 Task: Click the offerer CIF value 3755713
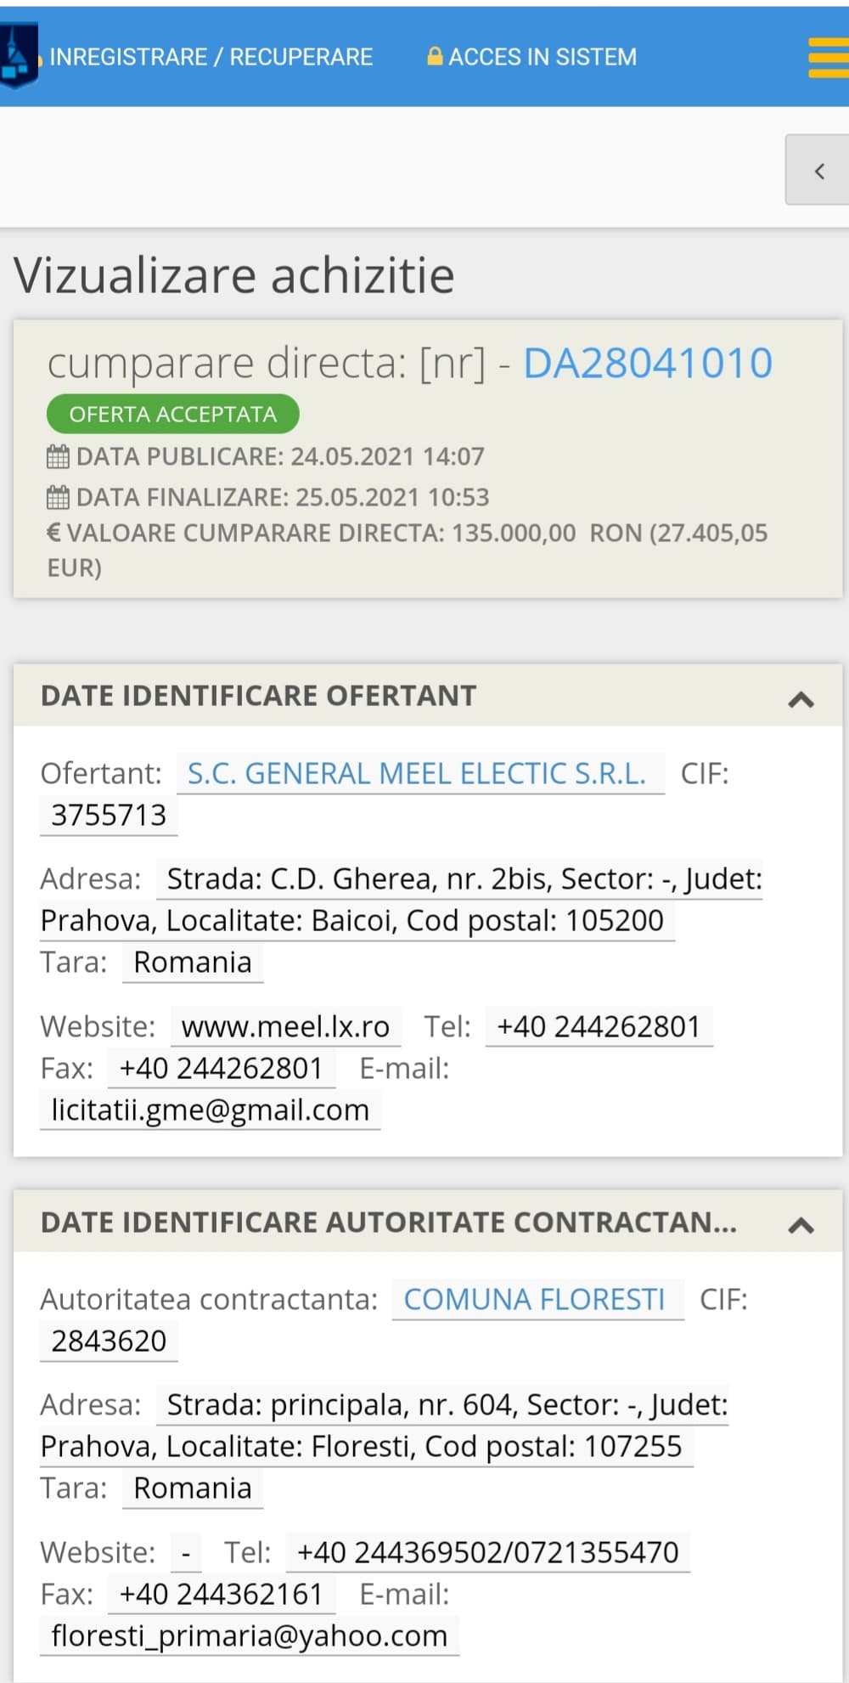[x=109, y=816]
